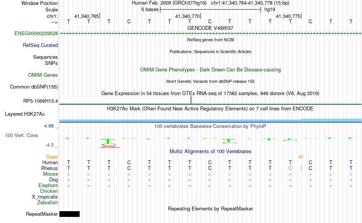
Task: Click the black RepeatMasker element block
Action: 69,214
